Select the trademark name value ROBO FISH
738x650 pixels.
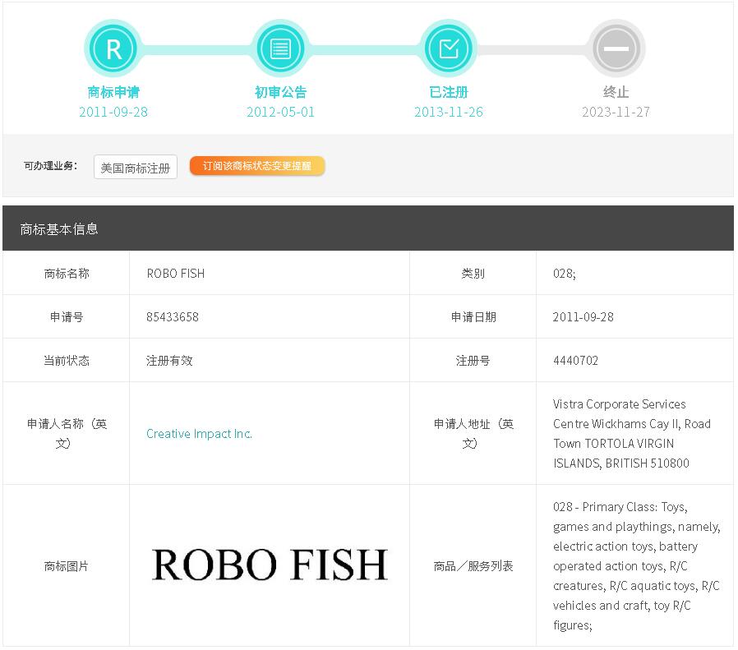(x=176, y=274)
